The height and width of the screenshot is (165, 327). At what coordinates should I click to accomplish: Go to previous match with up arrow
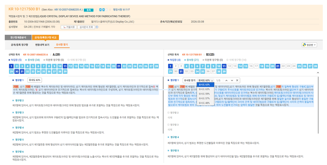[226, 80]
